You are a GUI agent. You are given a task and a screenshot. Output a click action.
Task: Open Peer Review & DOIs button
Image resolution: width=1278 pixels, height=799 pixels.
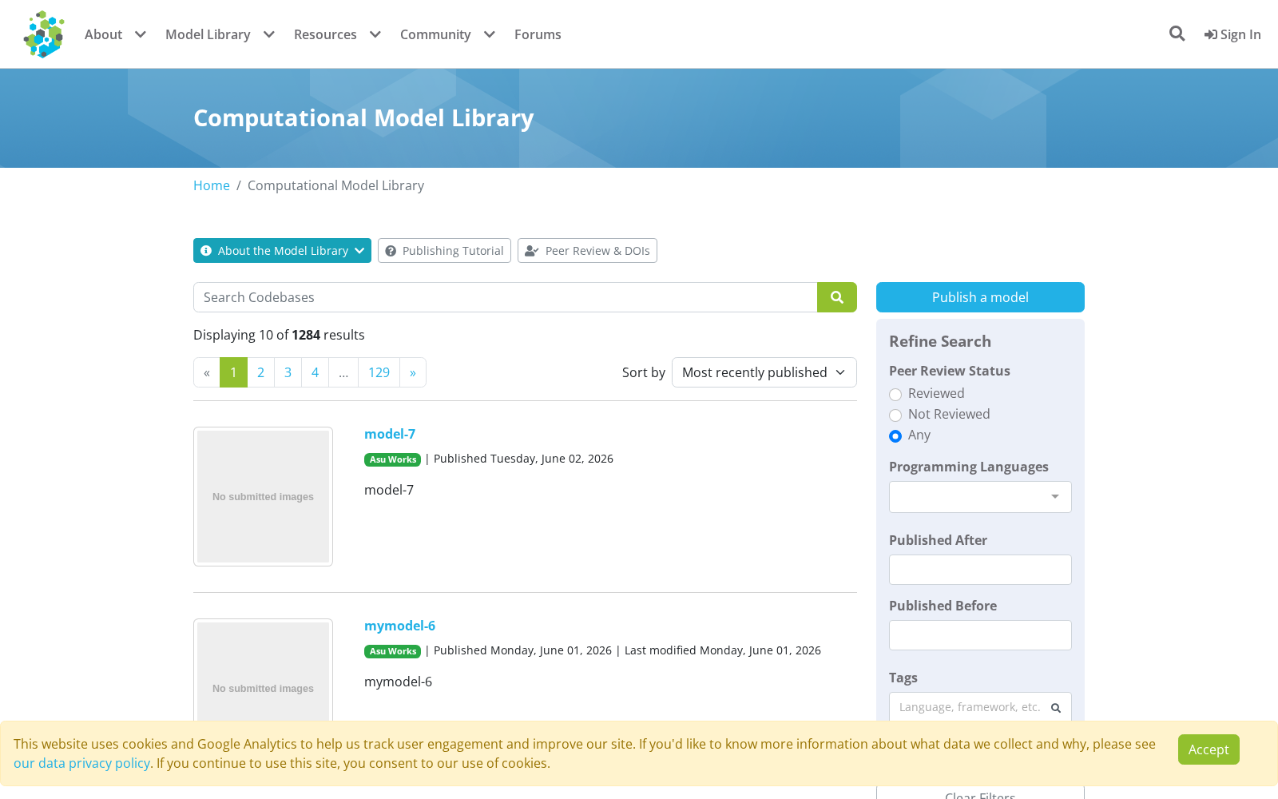(587, 251)
